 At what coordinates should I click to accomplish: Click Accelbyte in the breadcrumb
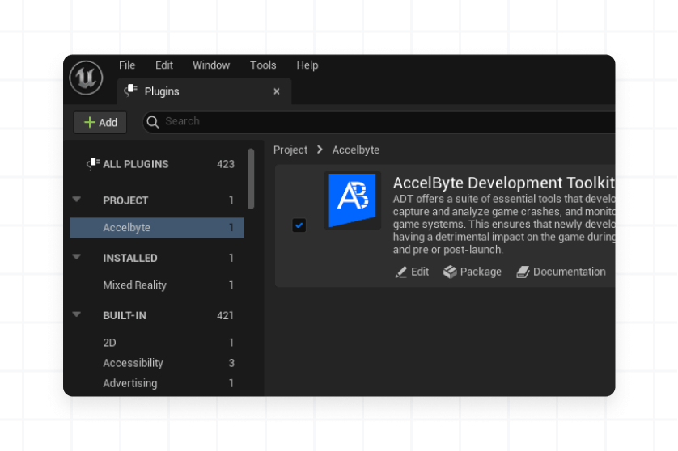pyautogui.click(x=356, y=150)
